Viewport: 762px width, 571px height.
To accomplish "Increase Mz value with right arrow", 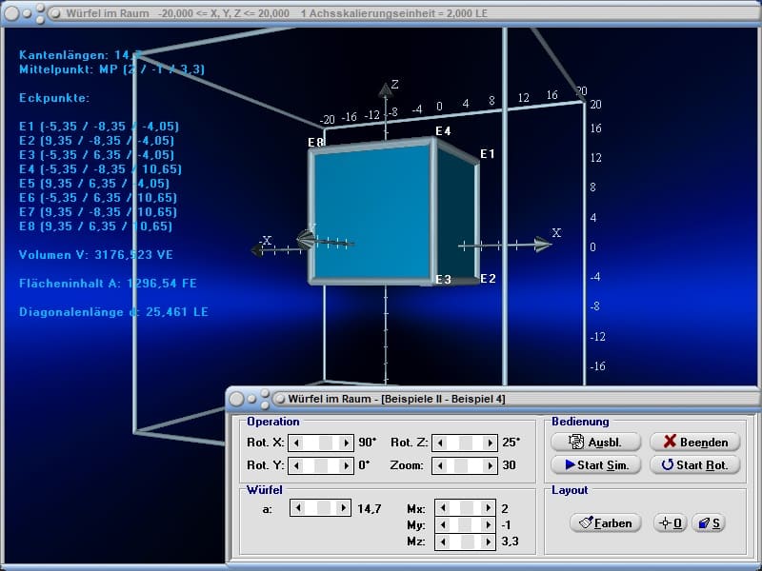I will (x=490, y=541).
